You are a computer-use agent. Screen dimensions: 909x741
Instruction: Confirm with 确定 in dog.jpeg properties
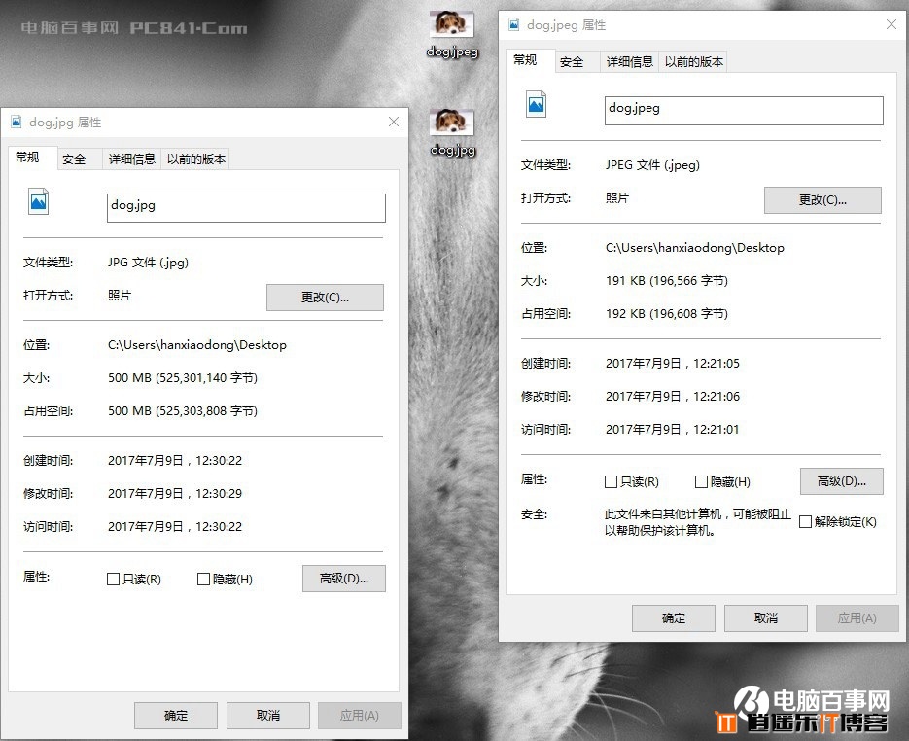(674, 618)
